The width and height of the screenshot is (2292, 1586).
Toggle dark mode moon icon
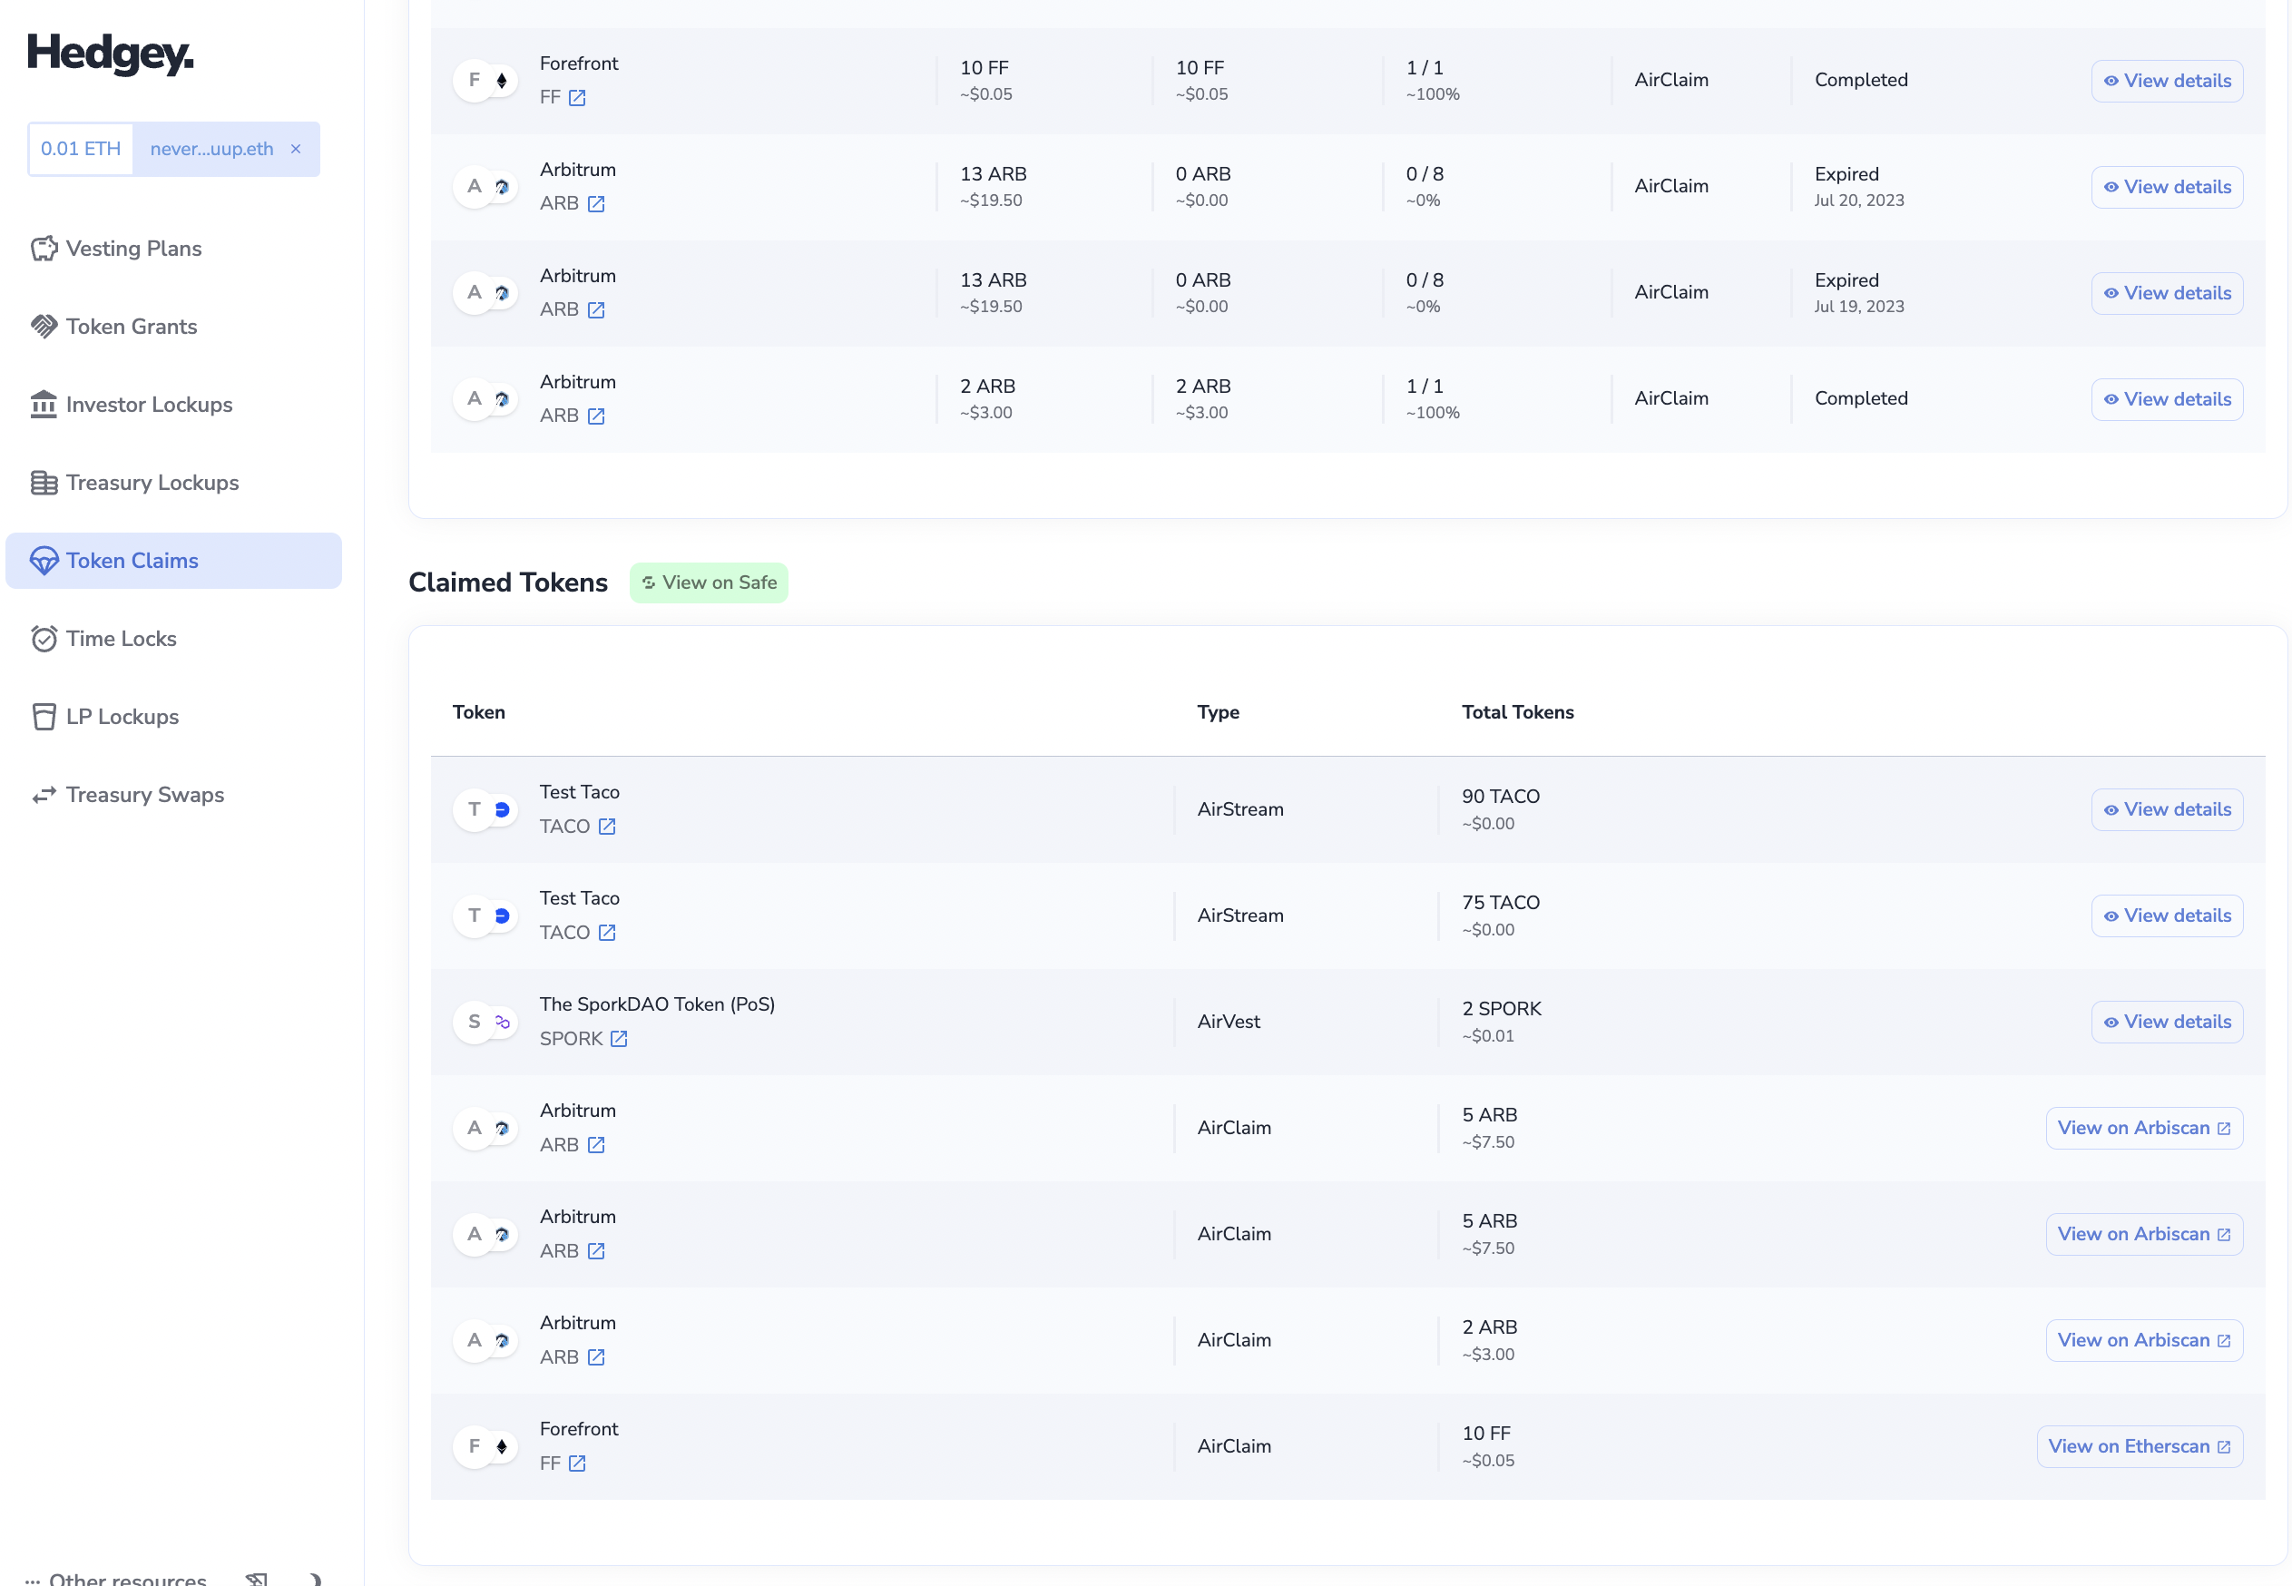coord(314,1578)
